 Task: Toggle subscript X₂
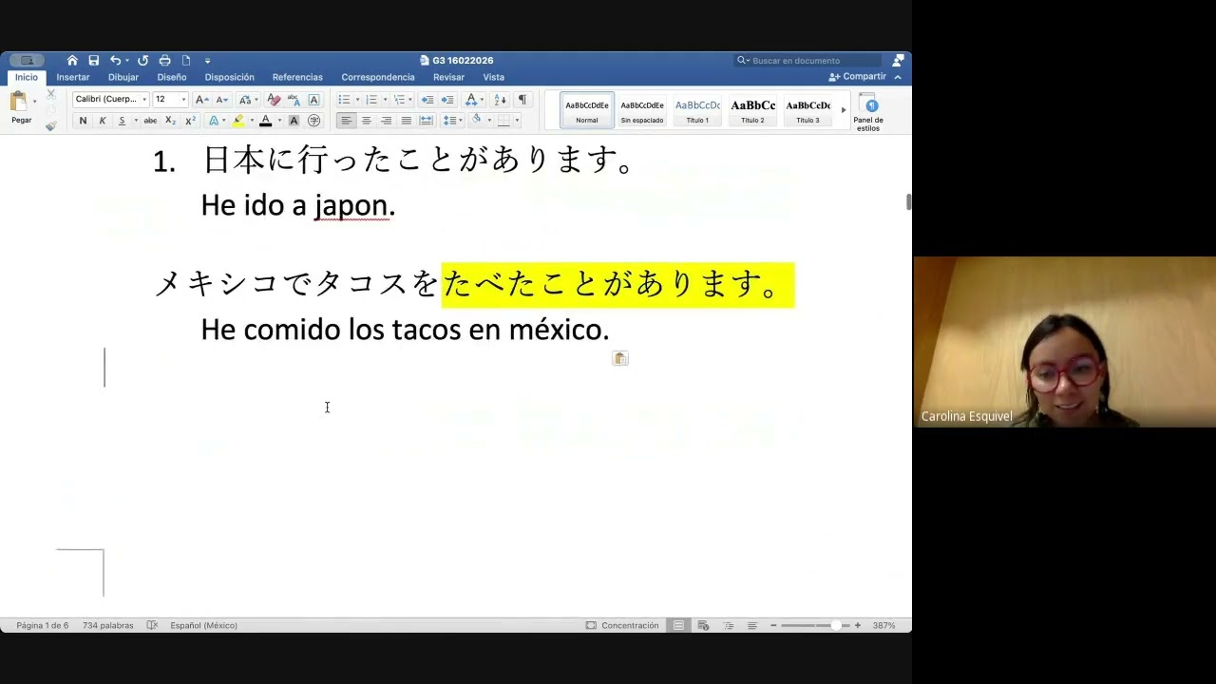(x=170, y=121)
